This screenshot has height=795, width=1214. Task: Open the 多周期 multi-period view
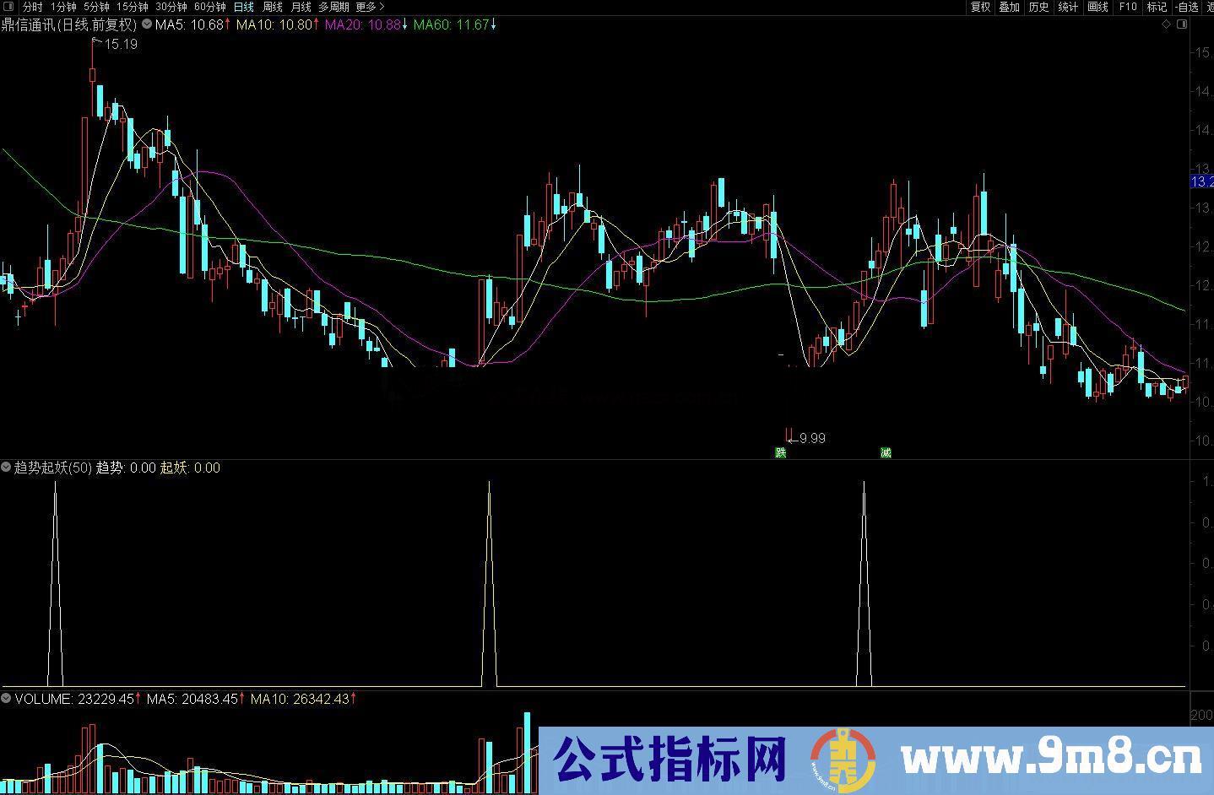pos(333,7)
